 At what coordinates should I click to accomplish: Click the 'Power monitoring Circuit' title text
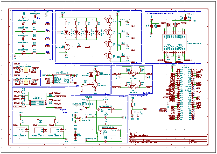click(138, 96)
